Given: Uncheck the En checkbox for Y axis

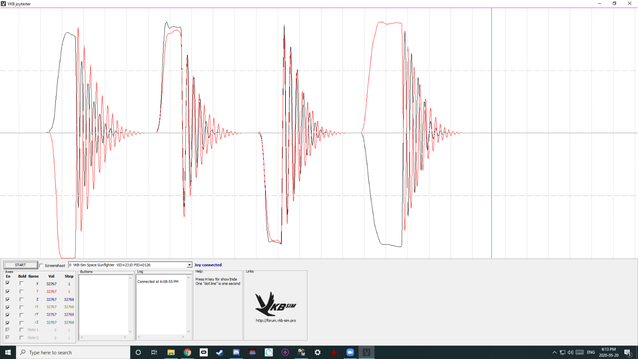Looking at the screenshot, I should pos(8,291).
